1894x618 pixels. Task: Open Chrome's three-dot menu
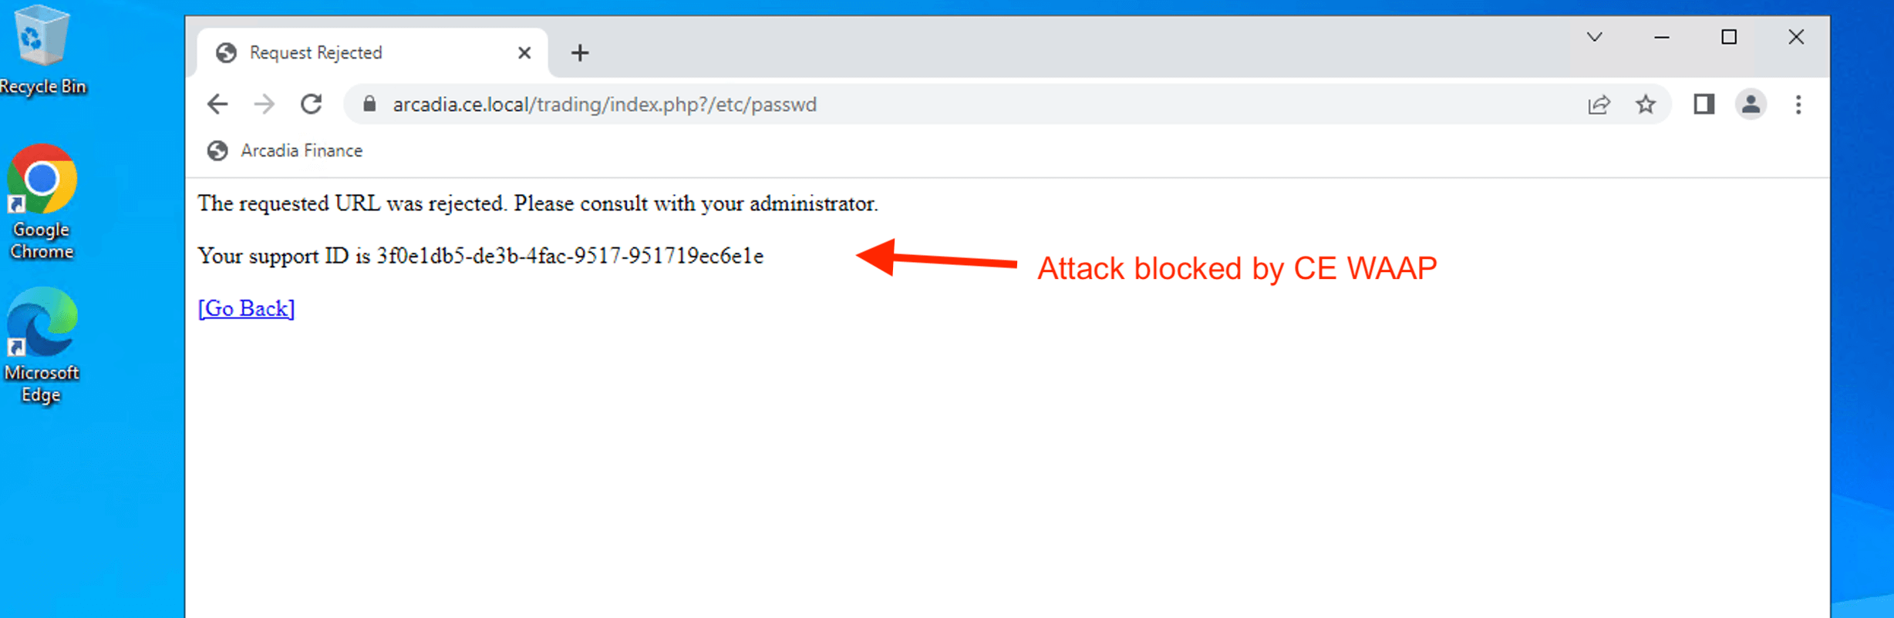point(1798,104)
